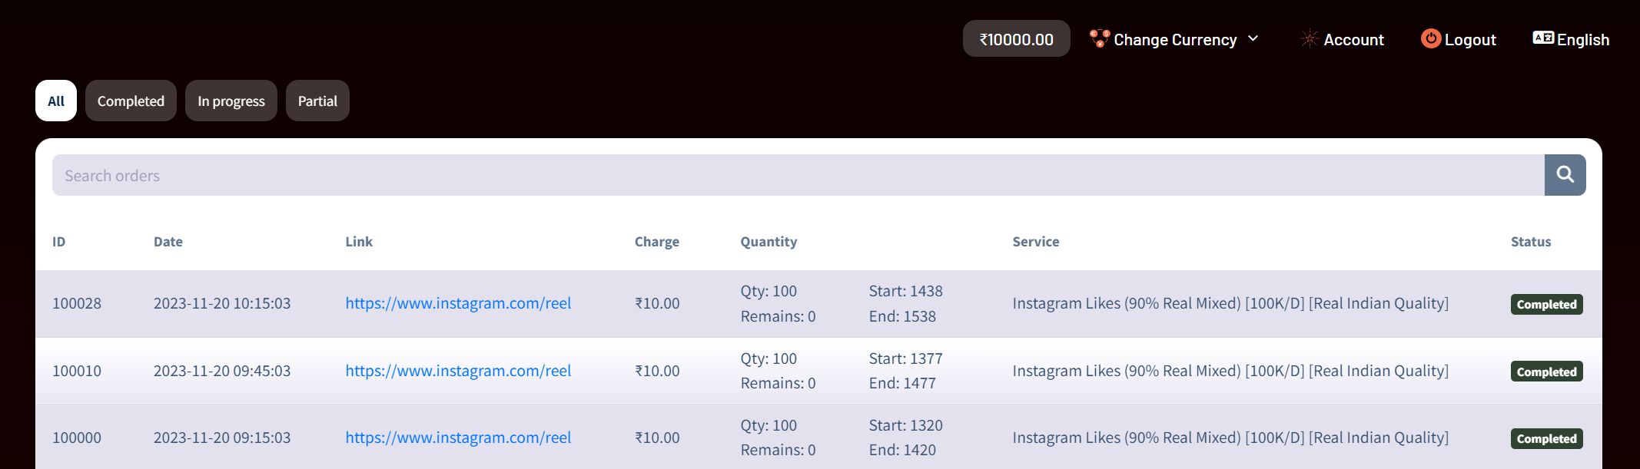The height and width of the screenshot is (469, 1640).
Task: Switch to the Partial tab
Action: tap(317, 101)
